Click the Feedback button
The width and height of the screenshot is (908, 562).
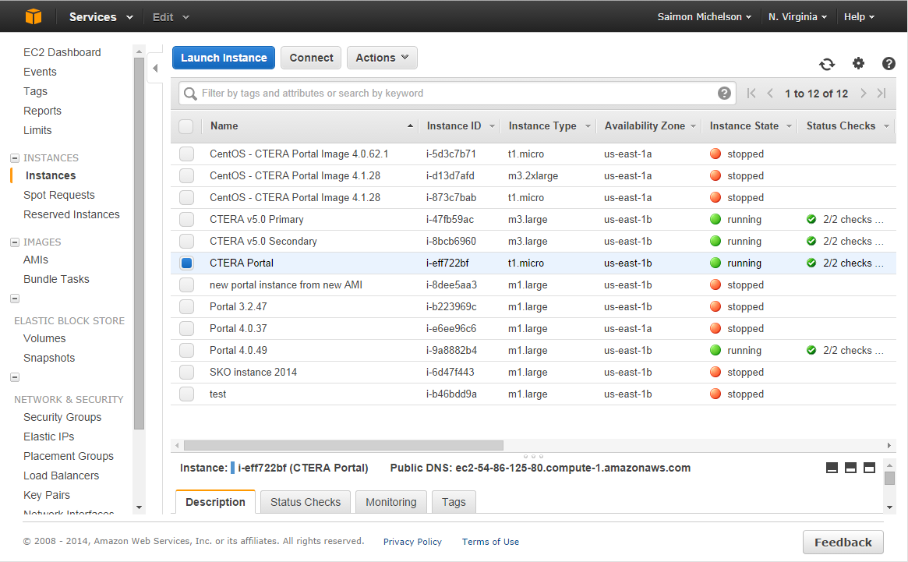(843, 543)
